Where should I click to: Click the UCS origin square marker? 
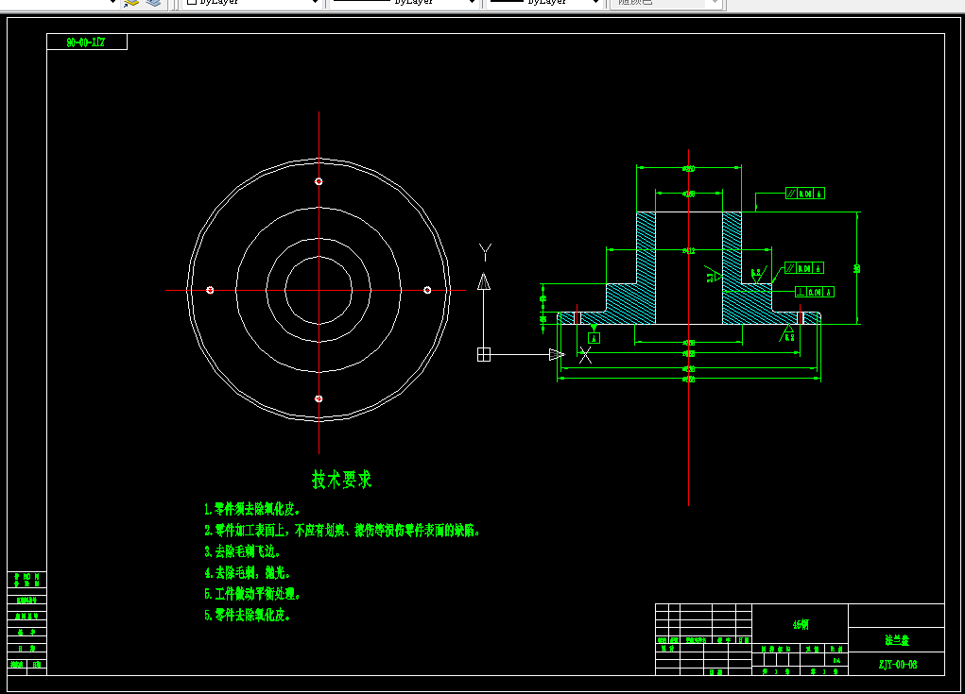coord(484,355)
